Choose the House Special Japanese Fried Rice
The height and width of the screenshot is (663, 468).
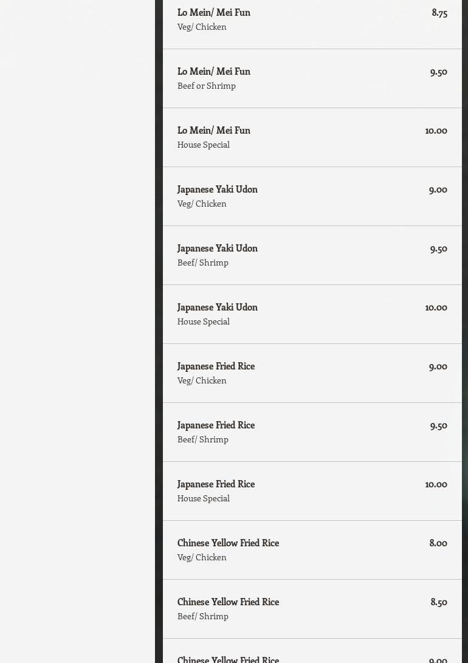pyautogui.click(x=216, y=484)
